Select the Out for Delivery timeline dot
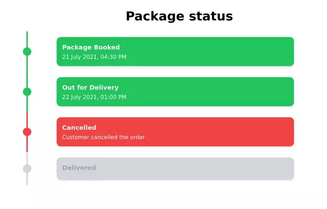Image resolution: width=327 pixels, height=209 pixels. 27,91
